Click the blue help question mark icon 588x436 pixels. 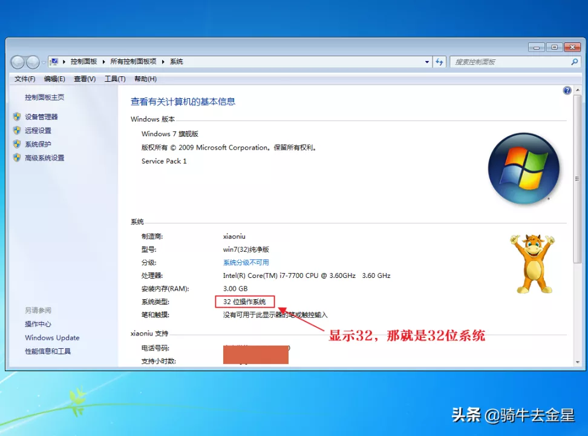tap(567, 90)
